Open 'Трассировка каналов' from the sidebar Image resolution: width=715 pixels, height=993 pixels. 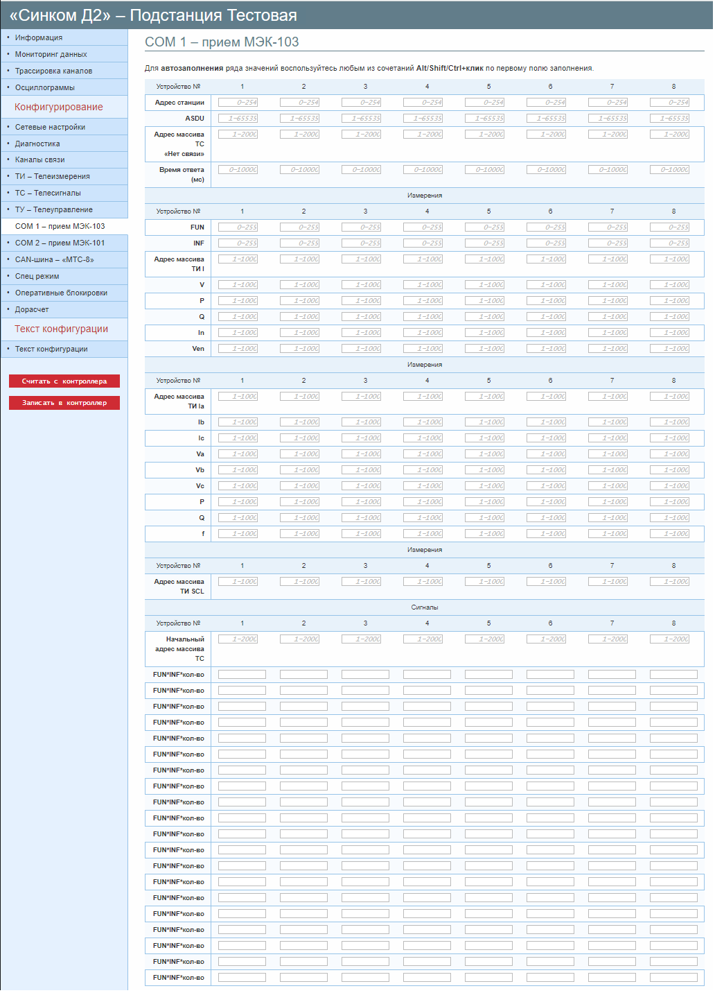[53, 71]
